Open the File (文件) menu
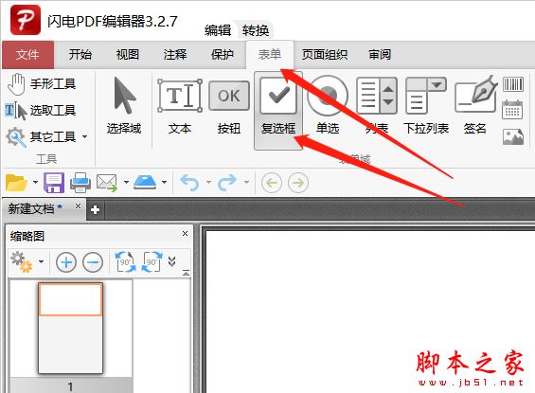This screenshot has width=535, height=393. [x=28, y=55]
